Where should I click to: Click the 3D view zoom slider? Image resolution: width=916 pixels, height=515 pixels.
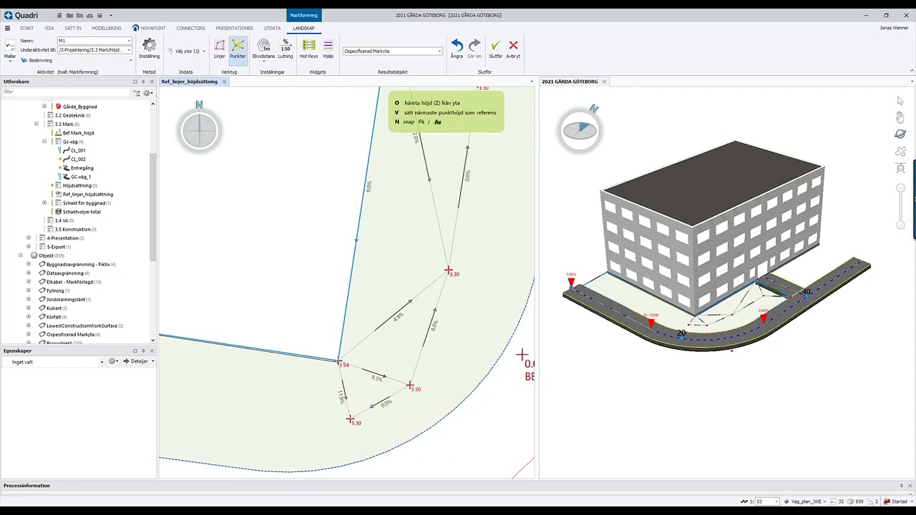pos(901,207)
